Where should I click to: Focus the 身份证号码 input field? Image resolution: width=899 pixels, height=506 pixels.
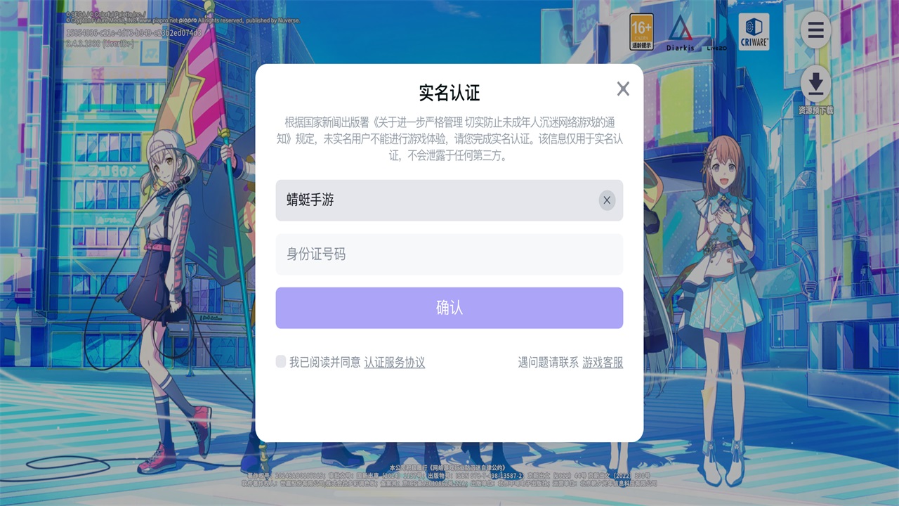pos(449,254)
